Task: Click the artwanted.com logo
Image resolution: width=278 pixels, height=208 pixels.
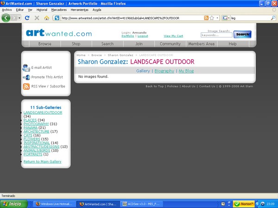Action: [x=59, y=33]
